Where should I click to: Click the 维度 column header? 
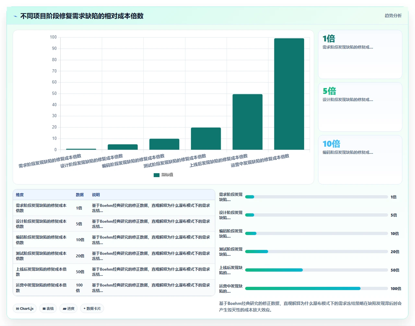point(20,195)
